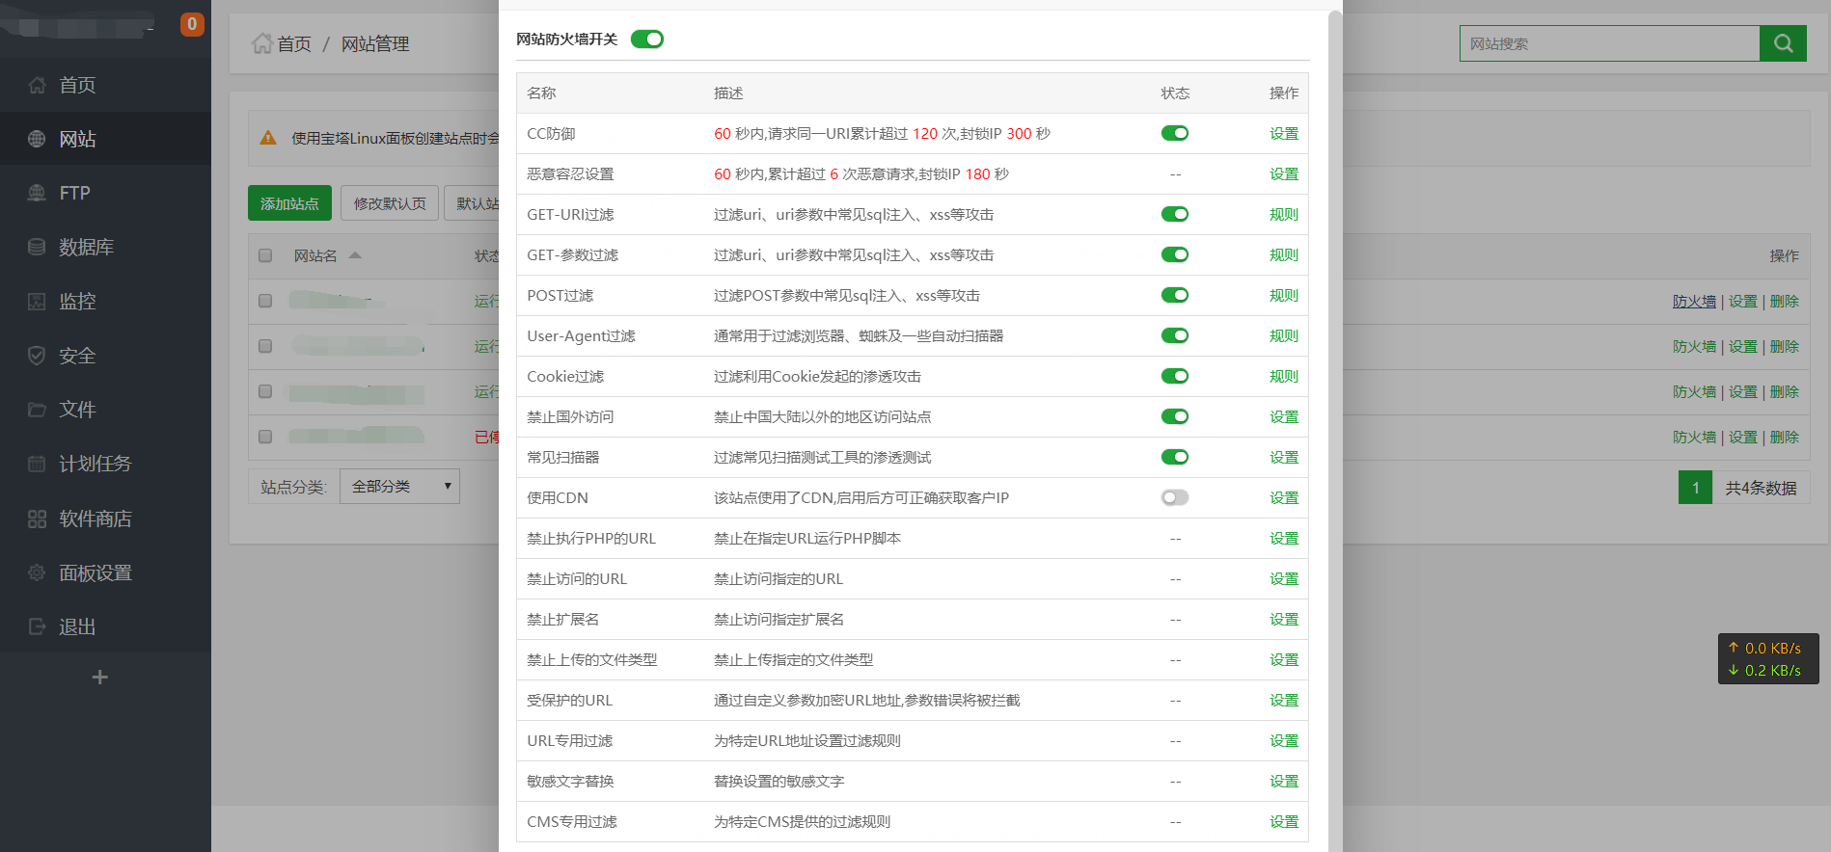1831x852 pixels.
Task: Click the 软件商店 grid icon in the sidebar
Action: pyautogui.click(x=37, y=519)
